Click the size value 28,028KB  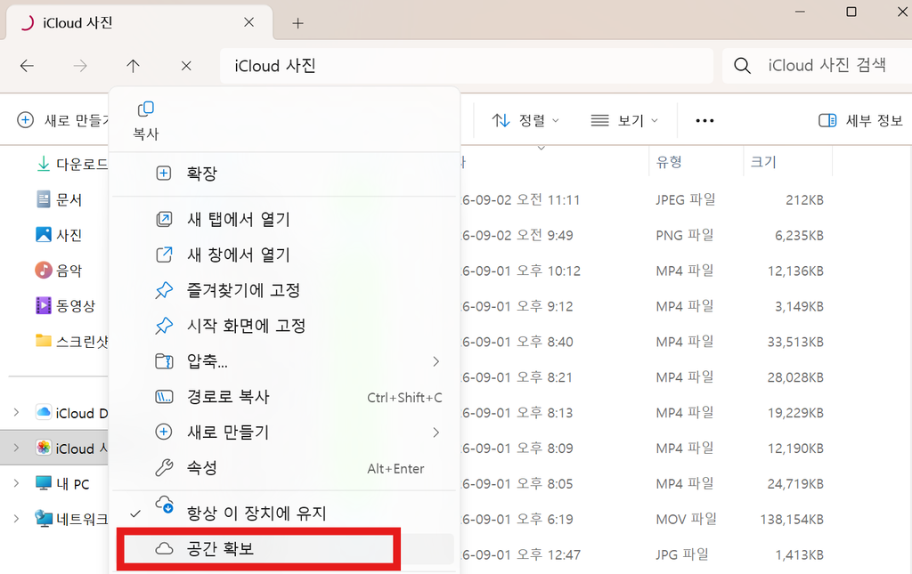(795, 377)
